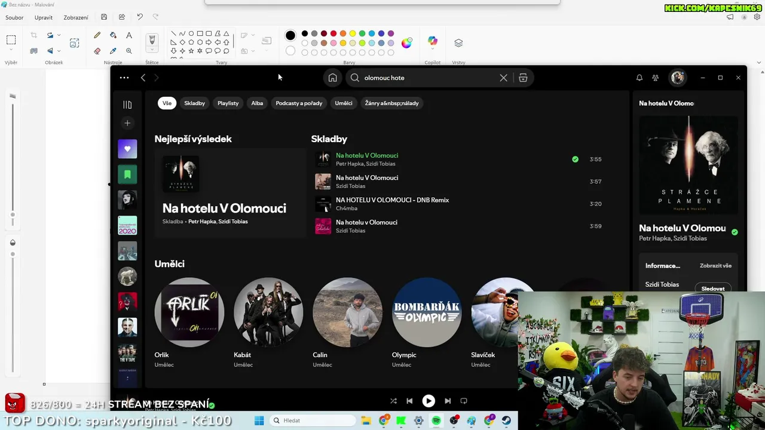Open Copilot in Paint ribbon
The image size is (765, 430).
432,41
